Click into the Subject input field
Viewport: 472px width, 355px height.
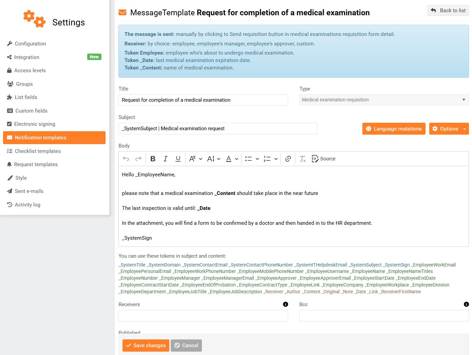(218, 129)
